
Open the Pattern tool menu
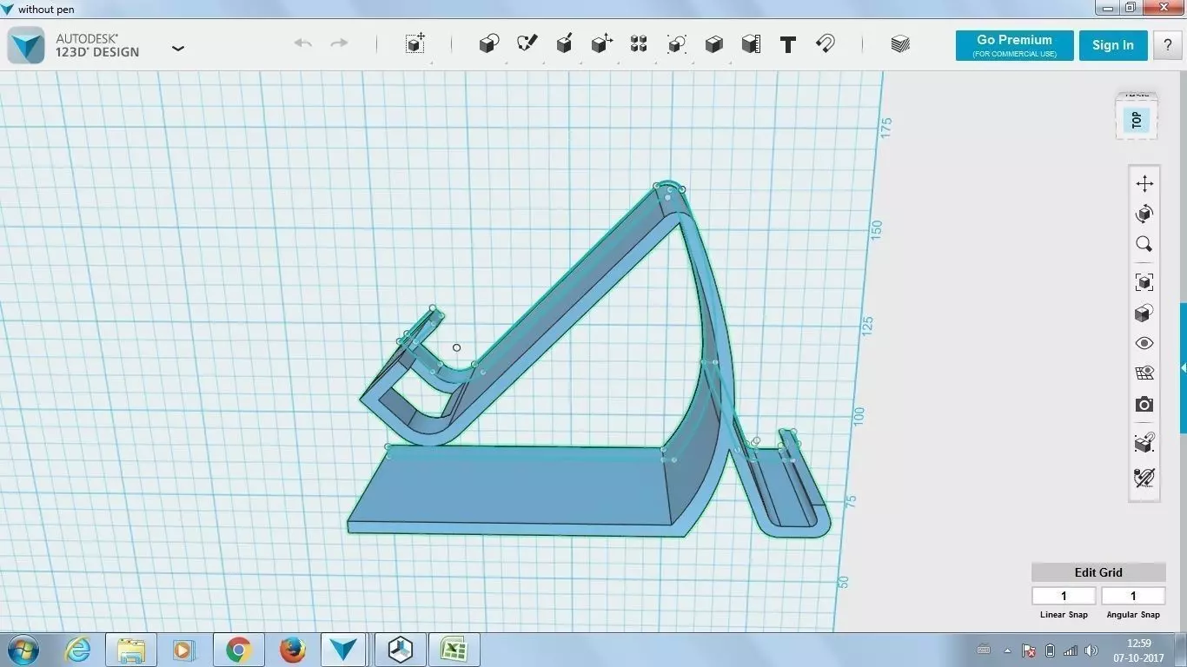click(639, 43)
